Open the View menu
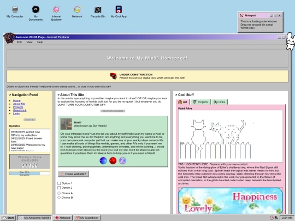 [29, 42]
